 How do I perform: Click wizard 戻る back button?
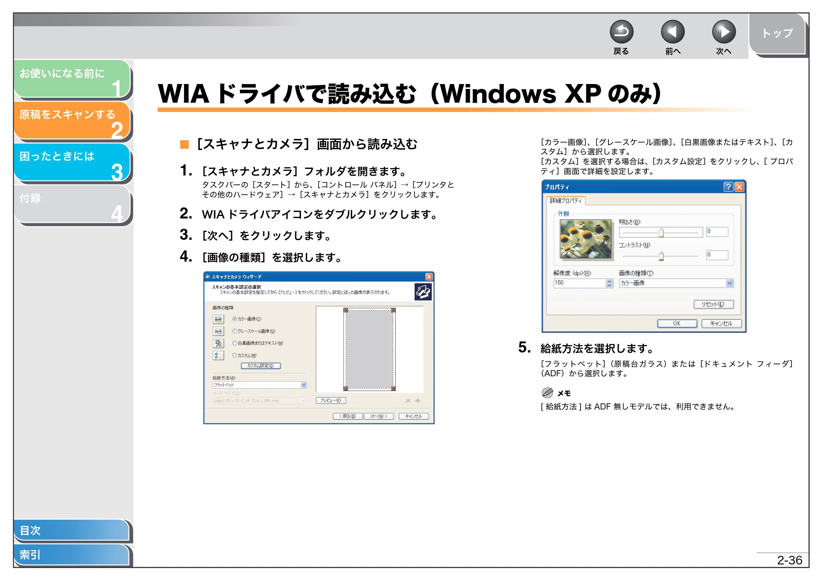pyautogui.click(x=348, y=416)
